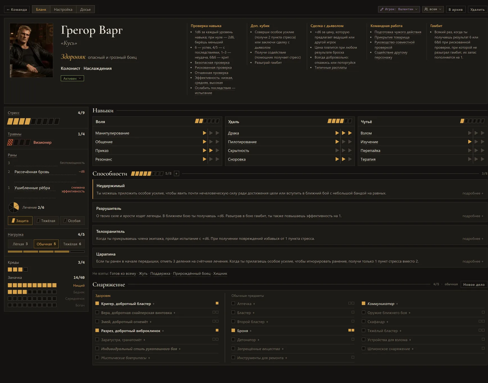The height and width of the screenshot is (383, 488).
Task: Click the first arrow of Взлом skill
Action: point(470,133)
